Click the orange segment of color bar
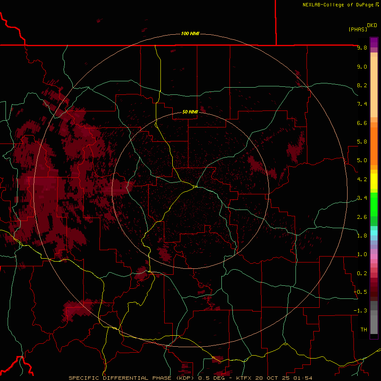 tap(374, 146)
